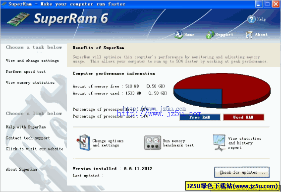This screenshot has height=192, width=281.
Task: Click Version installed 6.6.11.2012 text
Action: pos(112,169)
